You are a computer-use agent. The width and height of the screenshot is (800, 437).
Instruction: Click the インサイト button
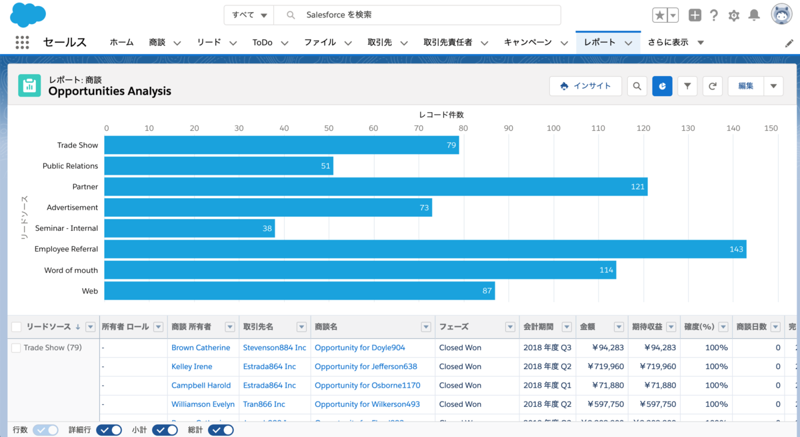(585, 86)
